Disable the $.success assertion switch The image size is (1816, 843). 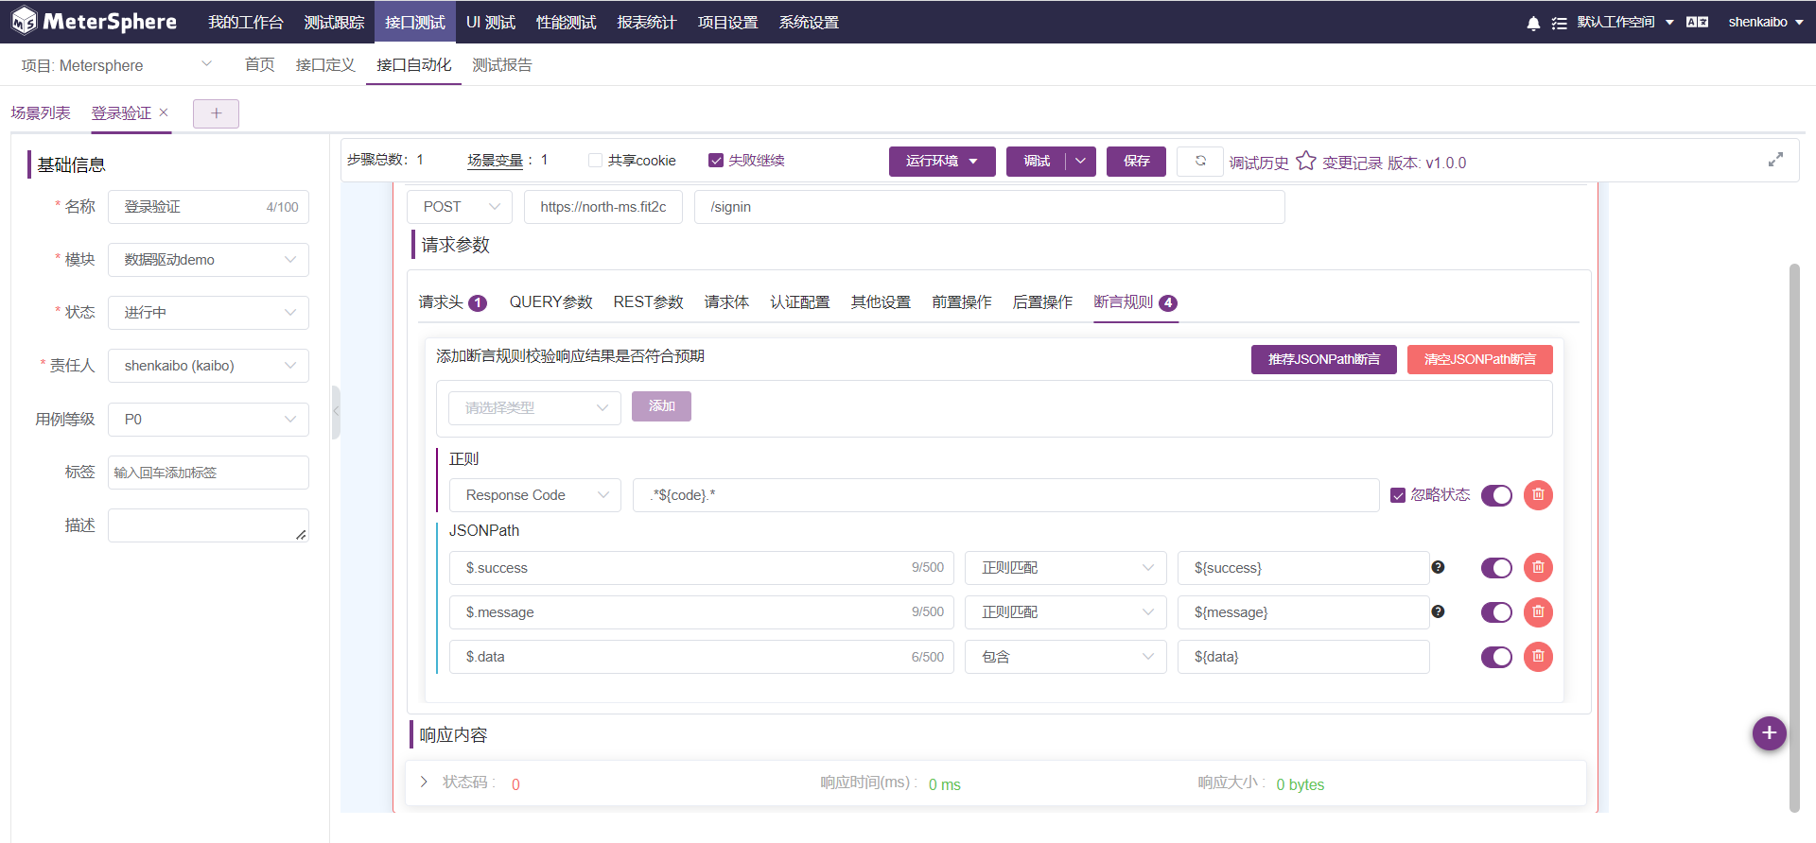1496,568
